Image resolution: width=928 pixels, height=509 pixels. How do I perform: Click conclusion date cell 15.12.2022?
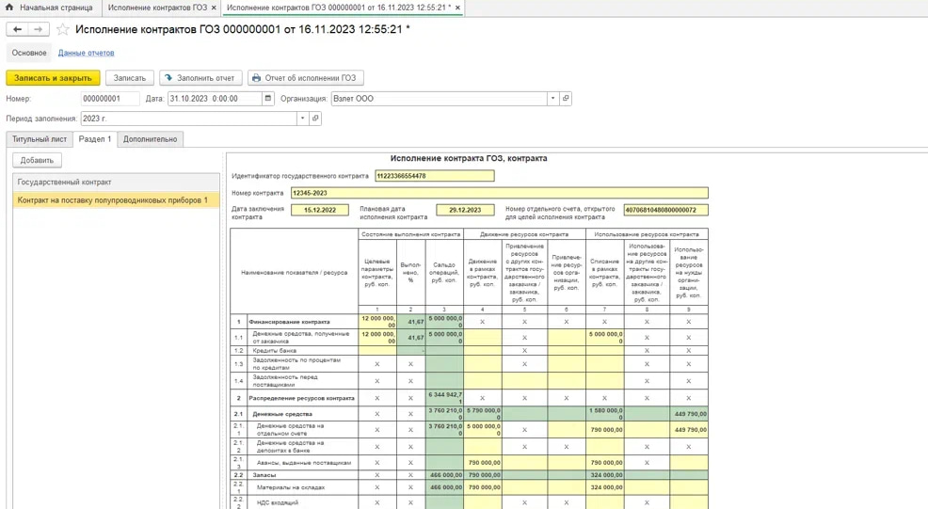(320, 210)
